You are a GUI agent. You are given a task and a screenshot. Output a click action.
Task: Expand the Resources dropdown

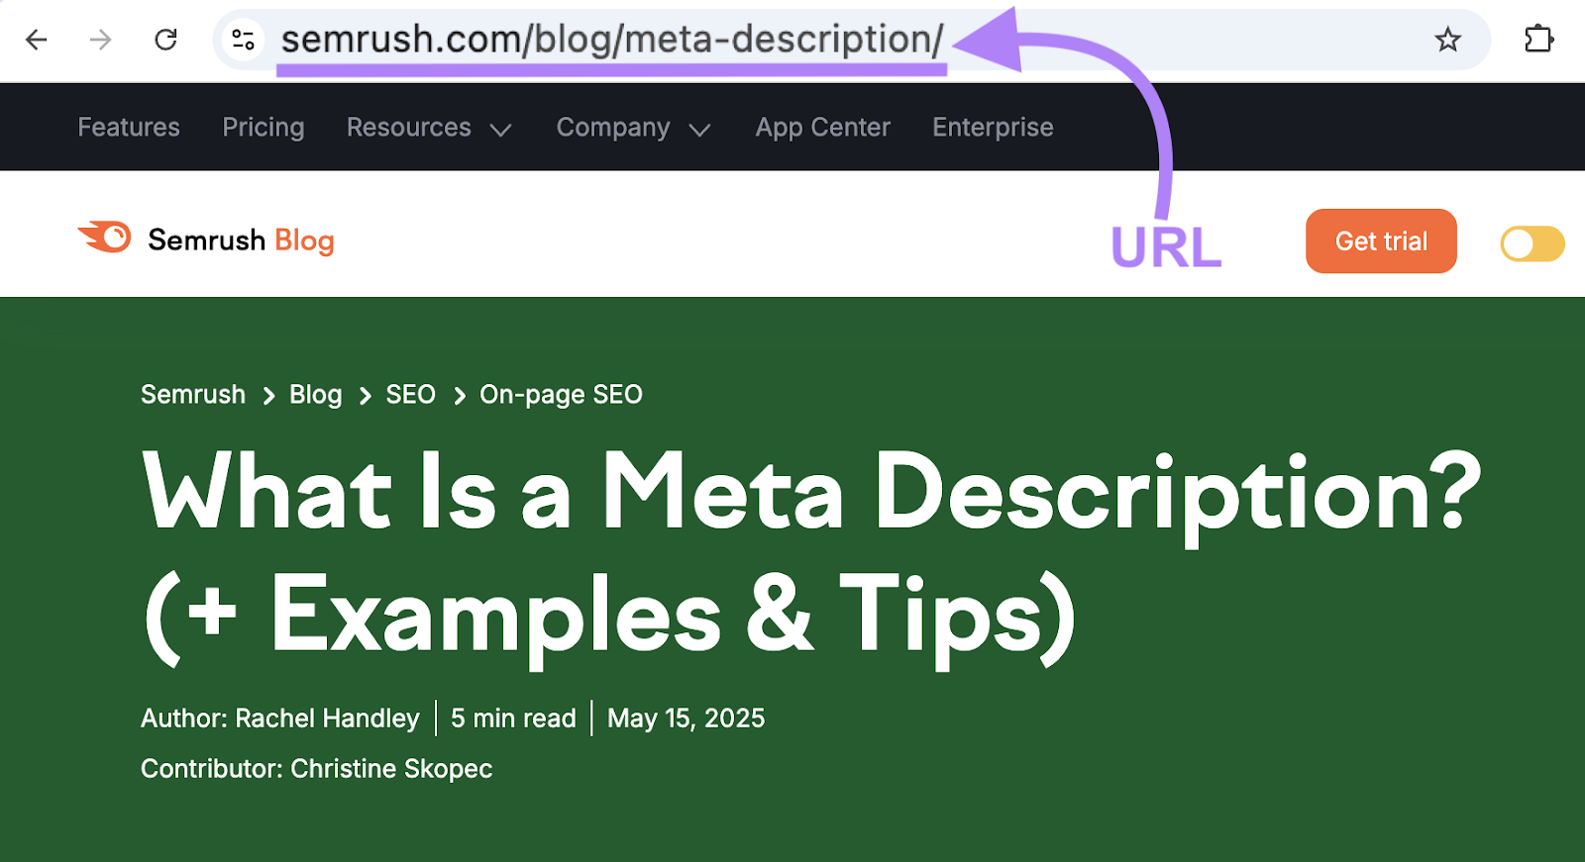(428, 127)
